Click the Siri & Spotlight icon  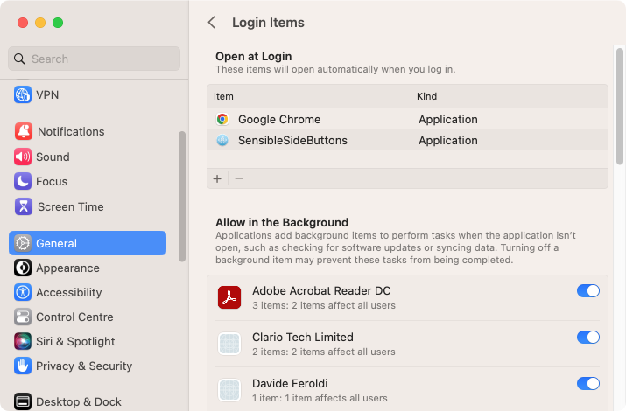23,341
